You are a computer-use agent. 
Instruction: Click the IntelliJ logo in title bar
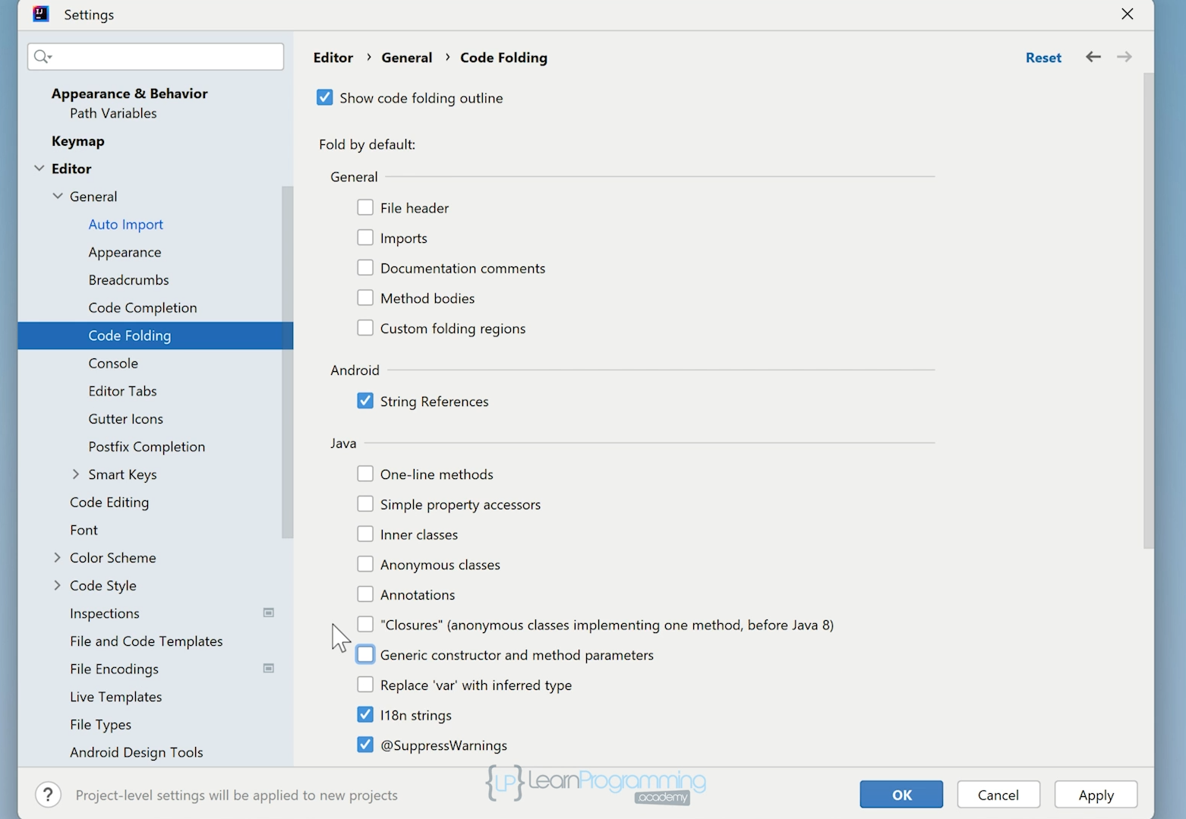[41, 14]
